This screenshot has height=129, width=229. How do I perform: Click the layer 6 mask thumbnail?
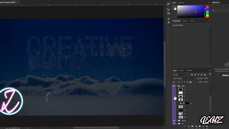point(187,103)
